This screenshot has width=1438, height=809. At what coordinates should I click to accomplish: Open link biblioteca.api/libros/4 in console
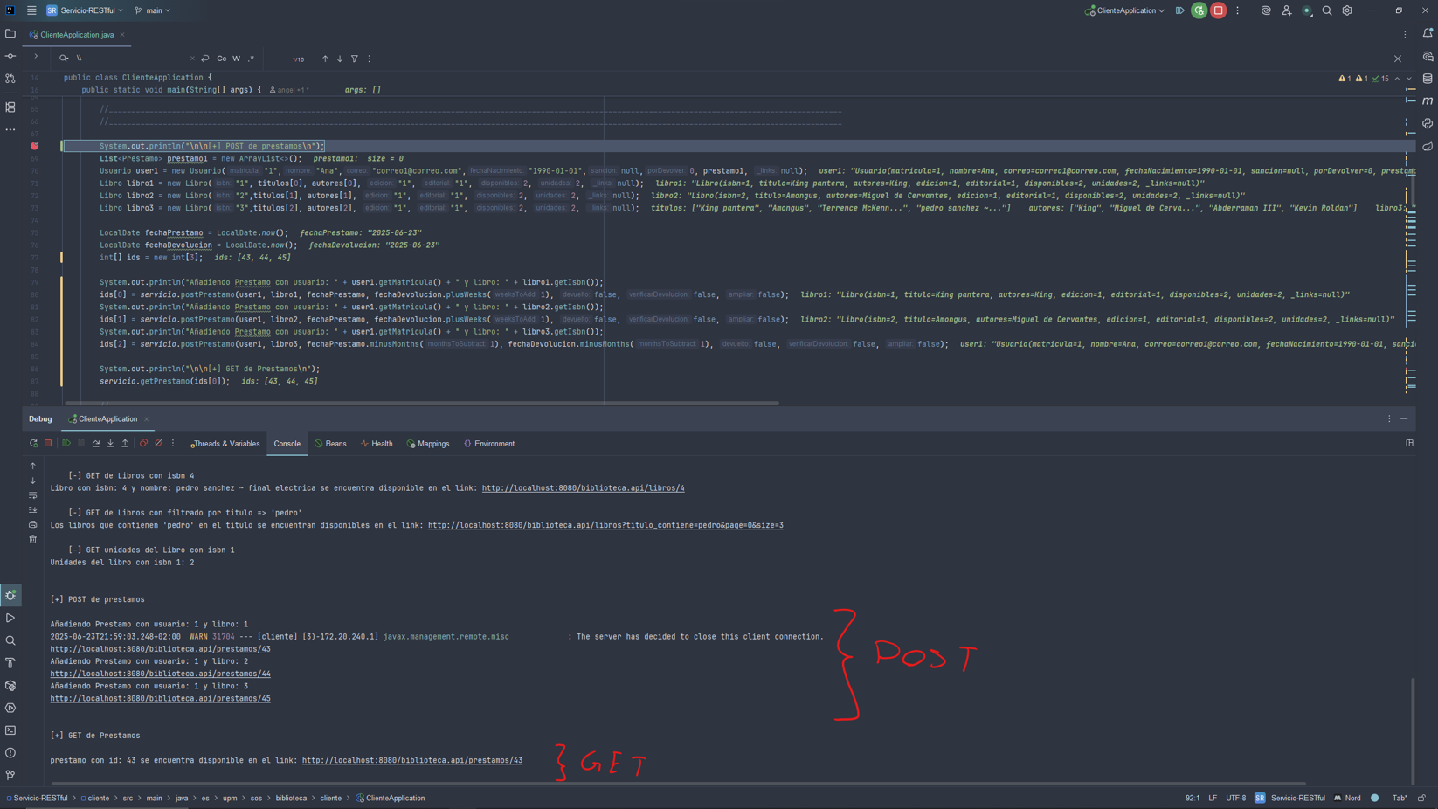point(583,488)
